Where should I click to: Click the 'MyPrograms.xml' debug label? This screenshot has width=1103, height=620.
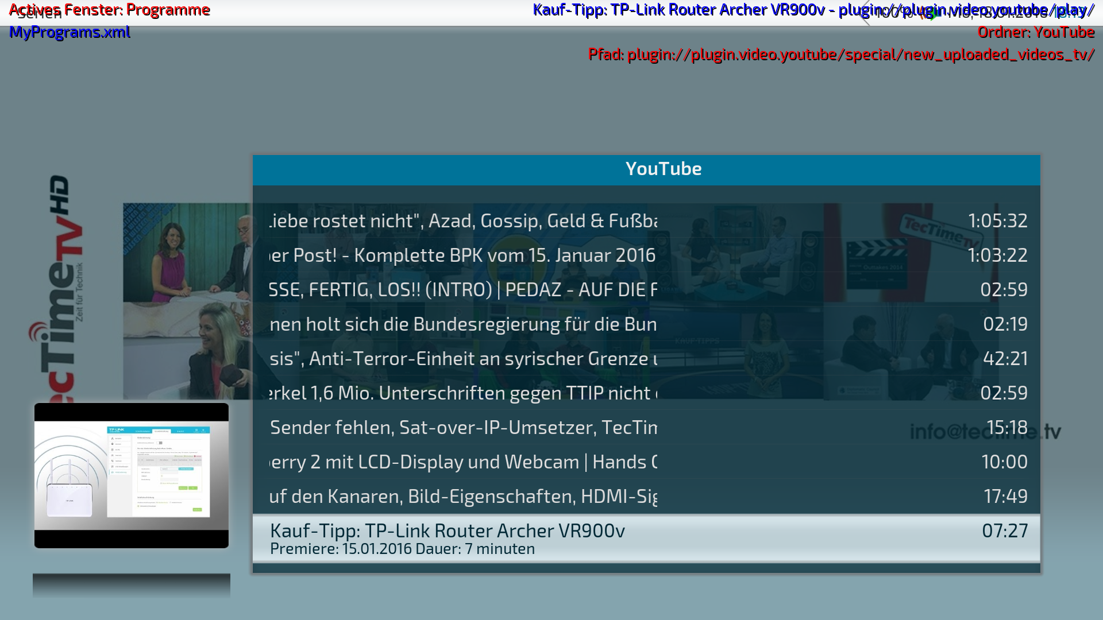pyautogui.click(x=70, y=32)
